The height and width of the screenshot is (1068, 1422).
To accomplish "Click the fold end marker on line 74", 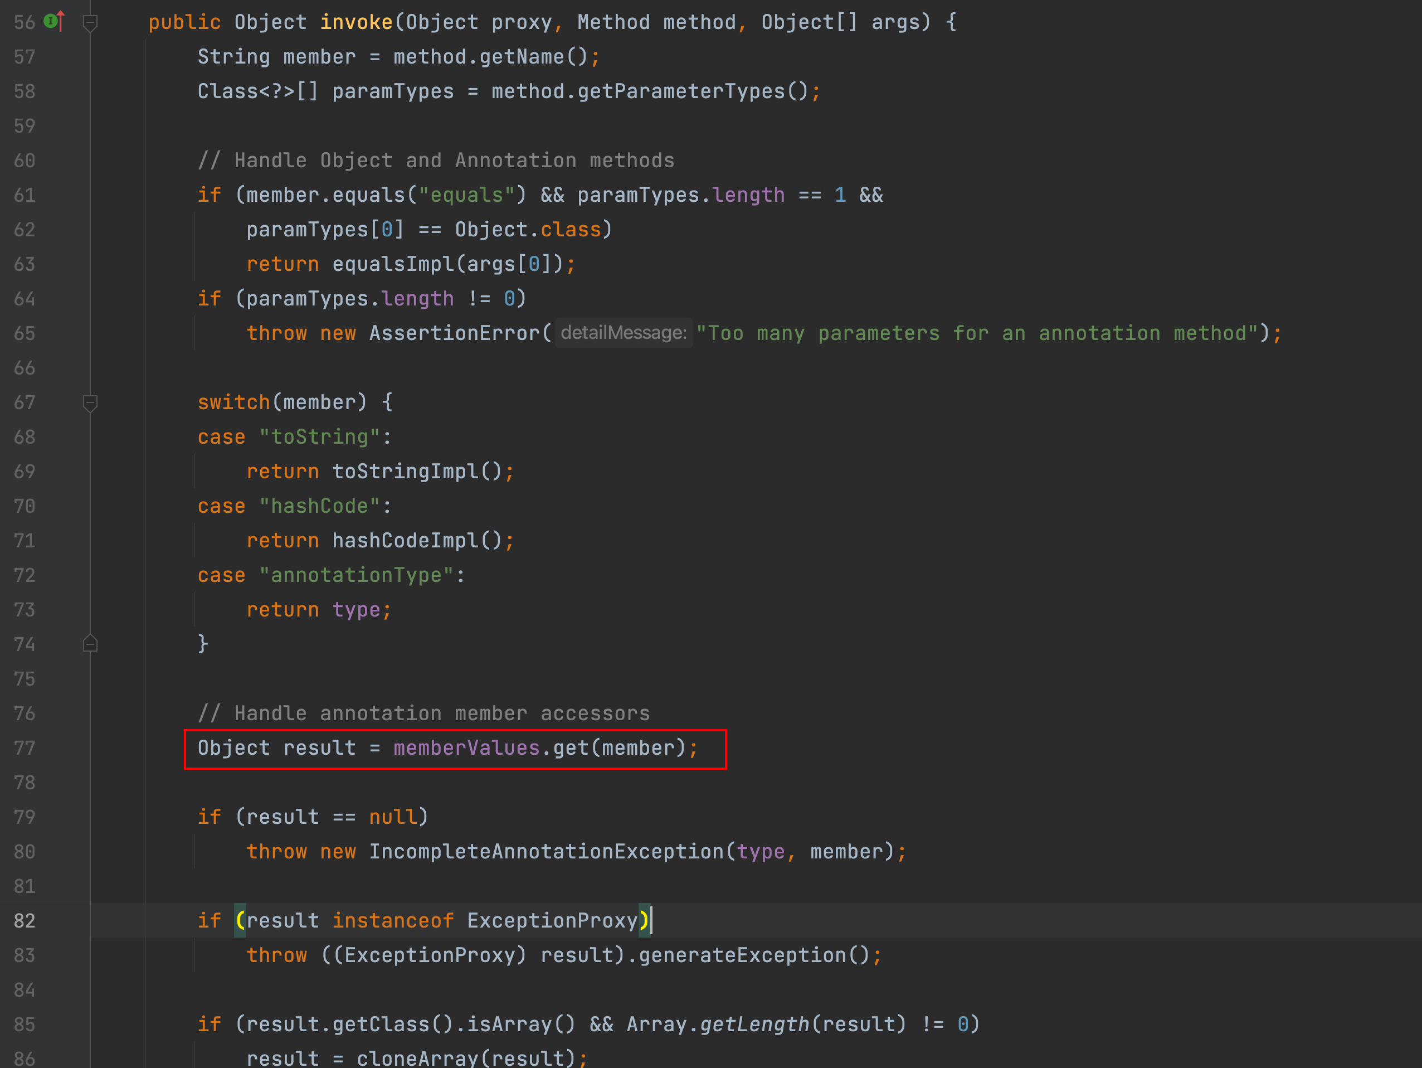I will point(90,644).
